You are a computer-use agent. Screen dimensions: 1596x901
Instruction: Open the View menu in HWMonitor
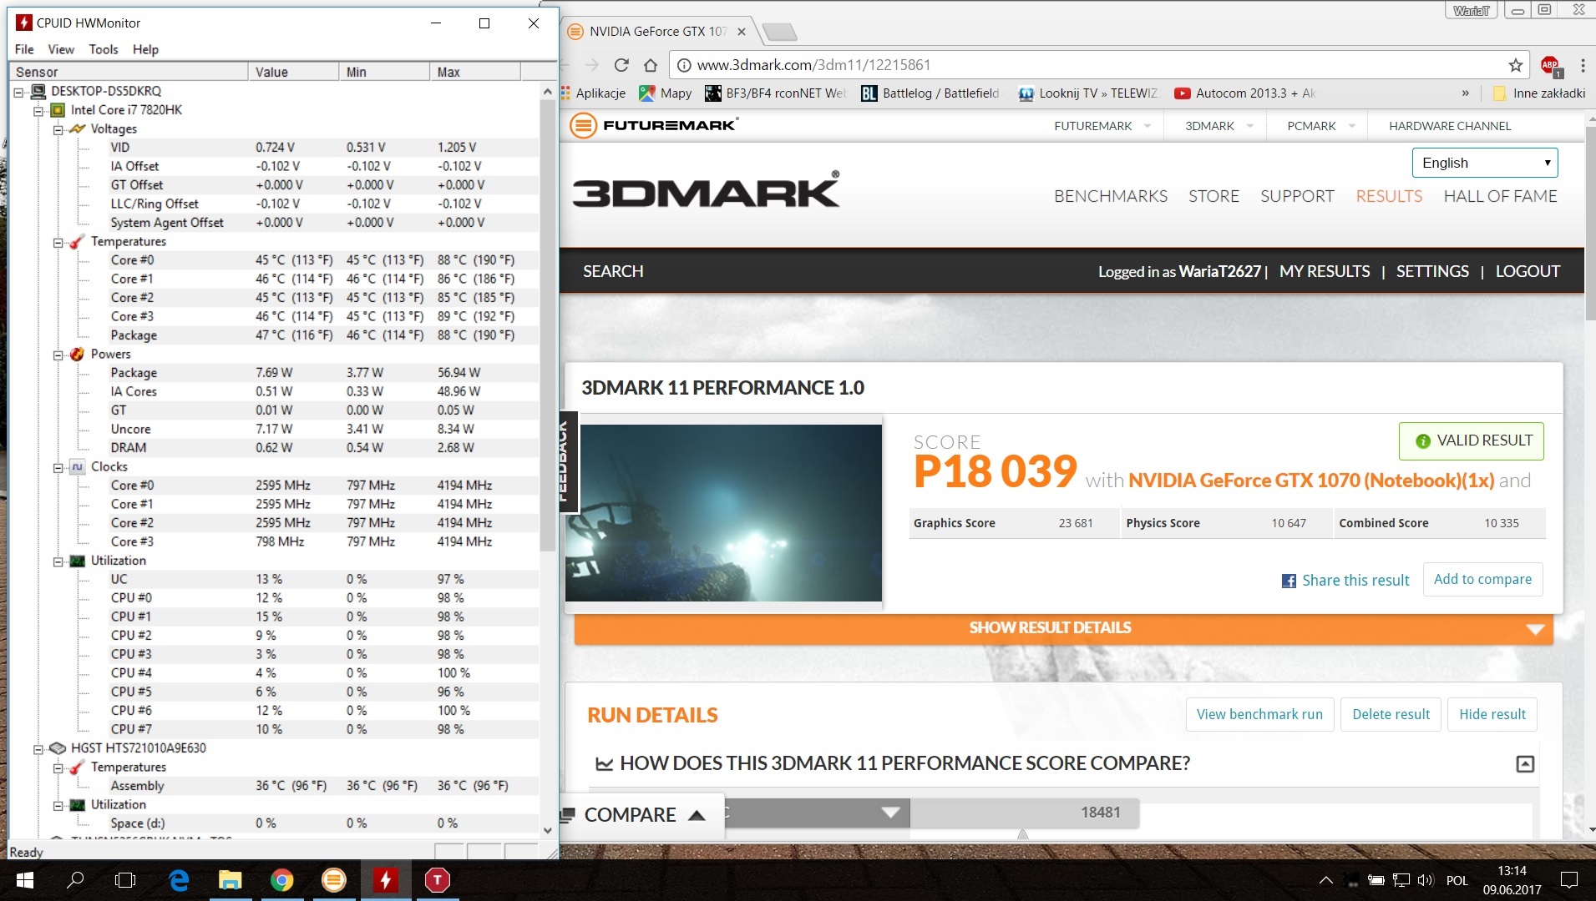point(61,49)
